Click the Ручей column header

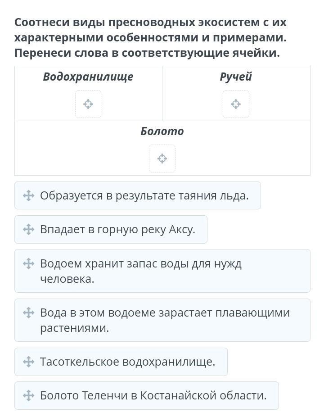[236, 77]
